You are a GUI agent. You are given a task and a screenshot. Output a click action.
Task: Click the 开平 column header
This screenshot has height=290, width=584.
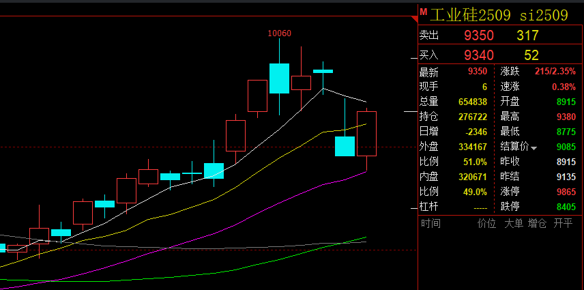click(x=562, y=223)
